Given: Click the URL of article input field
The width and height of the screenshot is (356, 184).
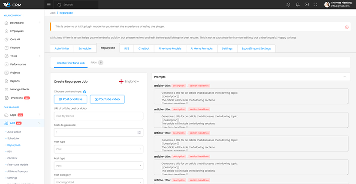Looking at the screenshot, I should (99, 116).
